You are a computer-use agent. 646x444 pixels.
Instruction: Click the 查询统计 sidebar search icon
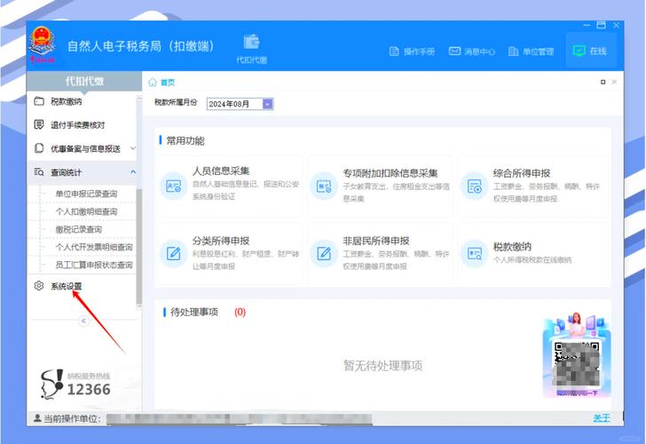[x=39, y=172]
